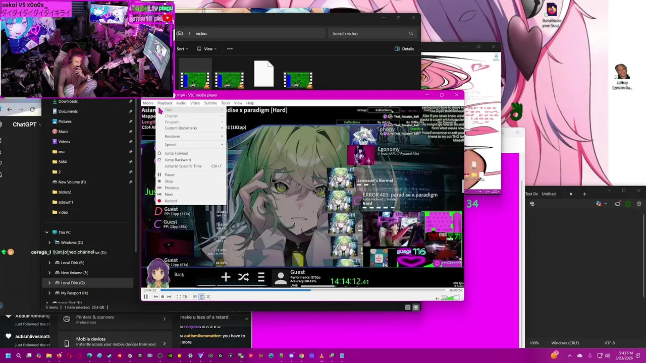Screen dimensions: 646x363
Task: Open the Windows Start menu
Action: [x=8, y=355]
